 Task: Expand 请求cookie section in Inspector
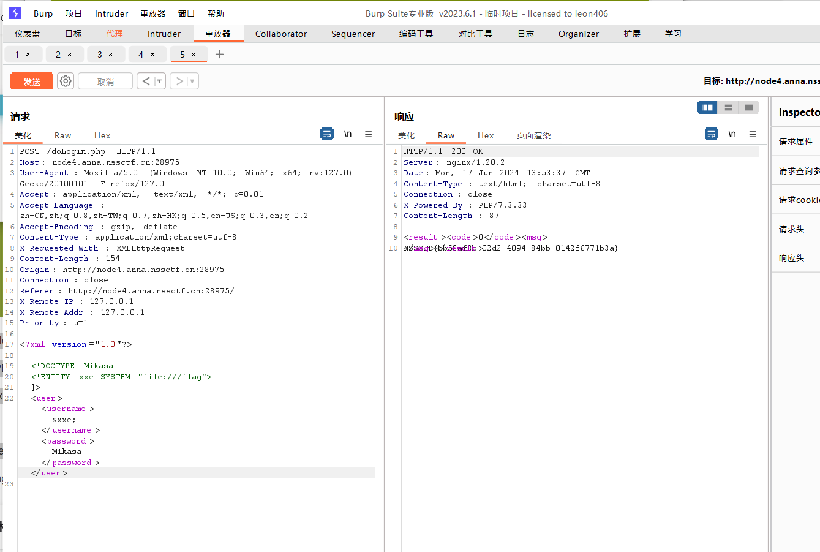(x=796, y=200)
